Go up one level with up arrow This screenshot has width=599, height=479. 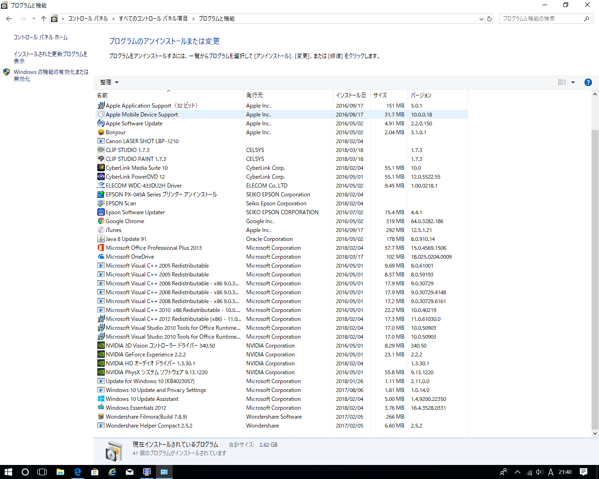tap(44, 19)
